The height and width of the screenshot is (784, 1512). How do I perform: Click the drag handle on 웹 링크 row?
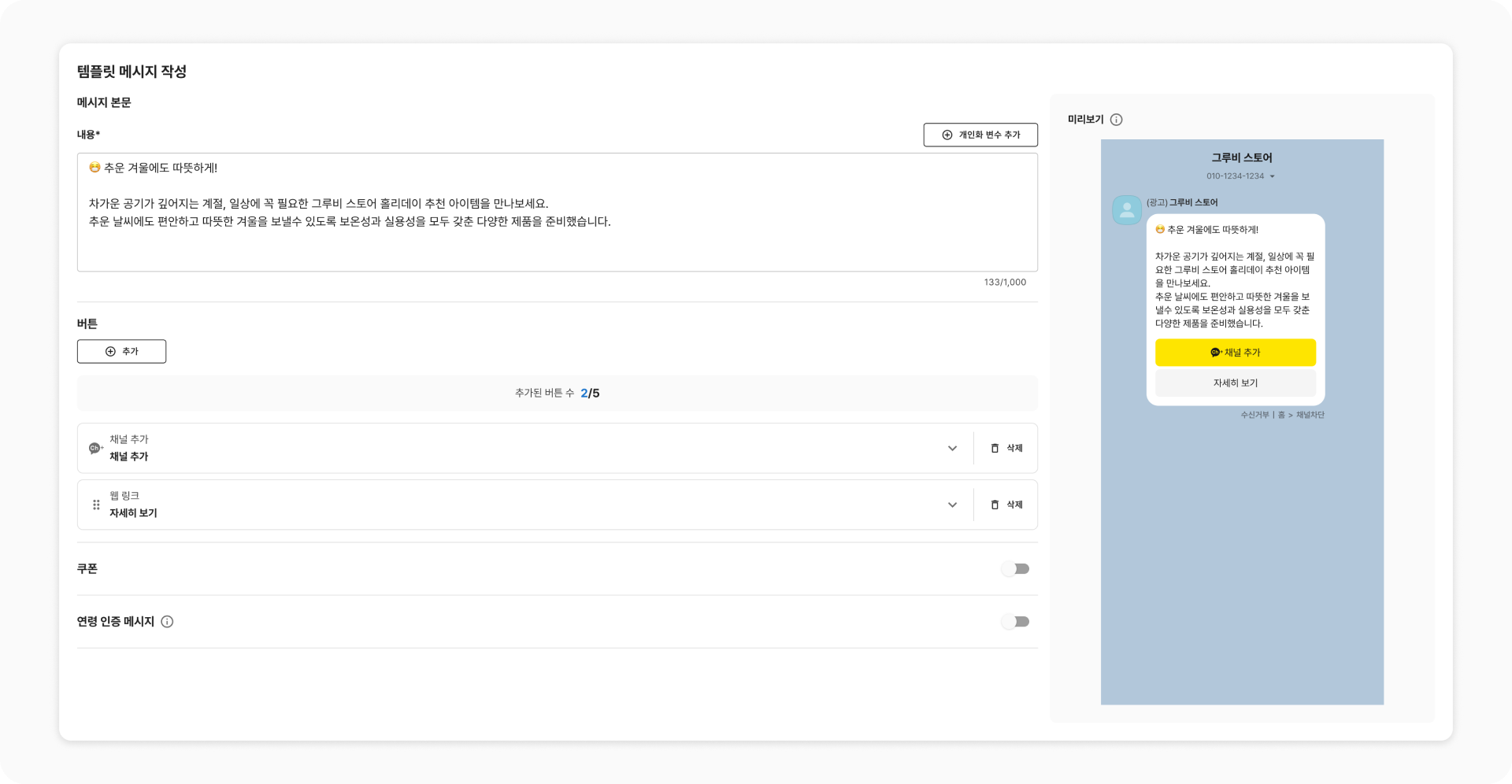pyautogui.click(x=96, y=505)
